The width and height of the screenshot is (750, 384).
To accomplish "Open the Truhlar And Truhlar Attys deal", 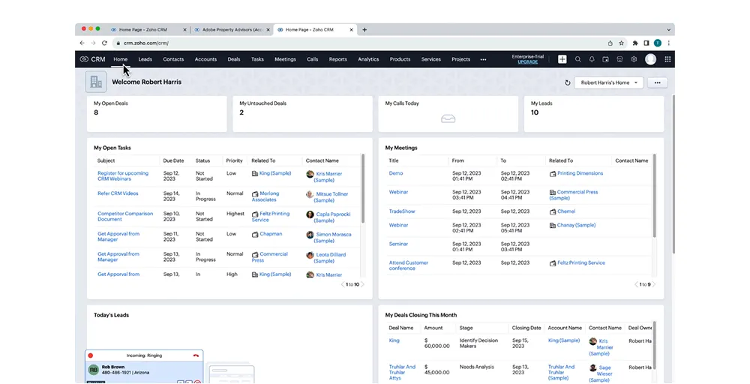I will [402, 373].
